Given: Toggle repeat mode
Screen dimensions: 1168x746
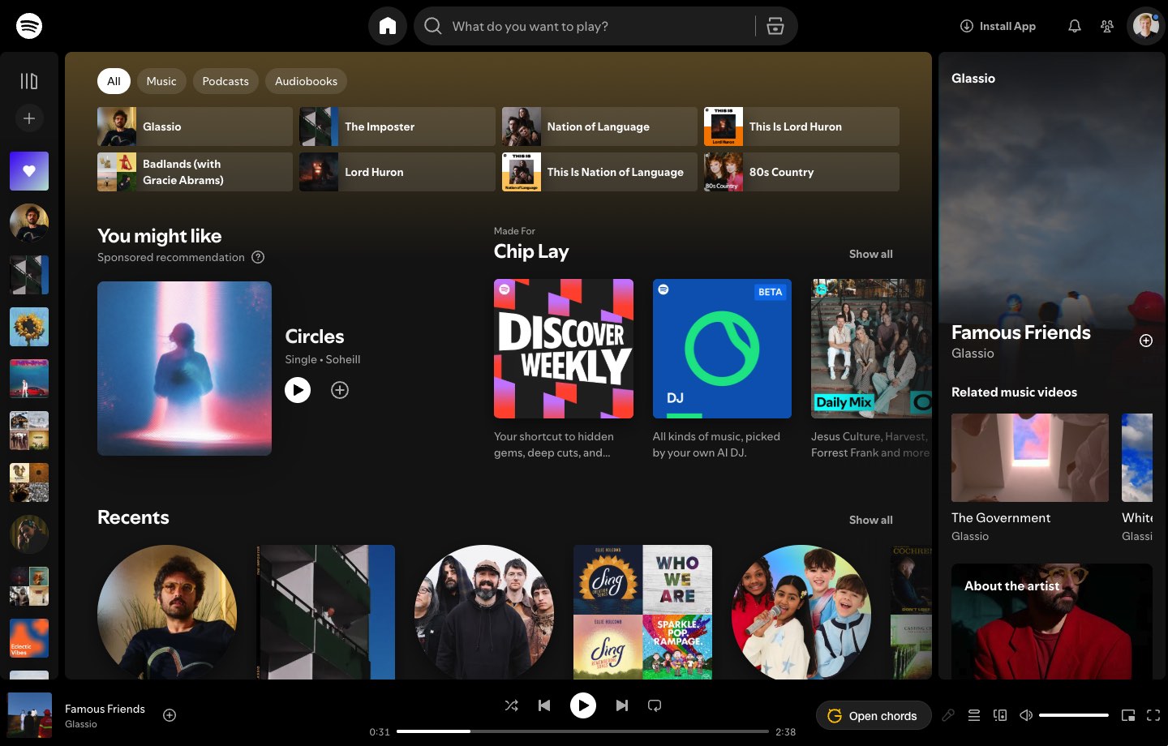Looking at the screenshot, I should click(655, 705).
